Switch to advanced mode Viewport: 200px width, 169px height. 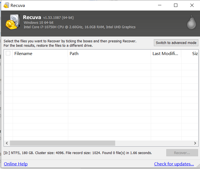[x=176, y=43]
